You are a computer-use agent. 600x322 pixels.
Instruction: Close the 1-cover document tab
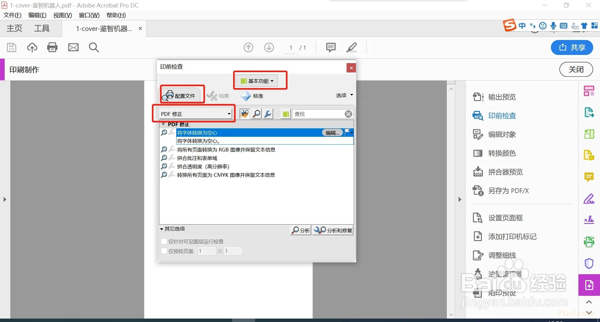(140, 28)
